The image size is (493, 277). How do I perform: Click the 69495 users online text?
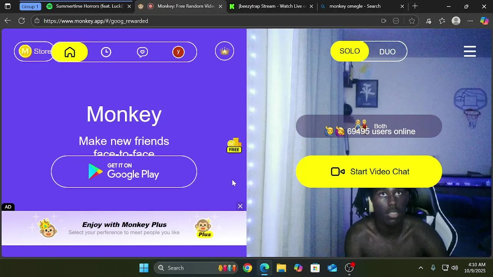tap(381, 132)
